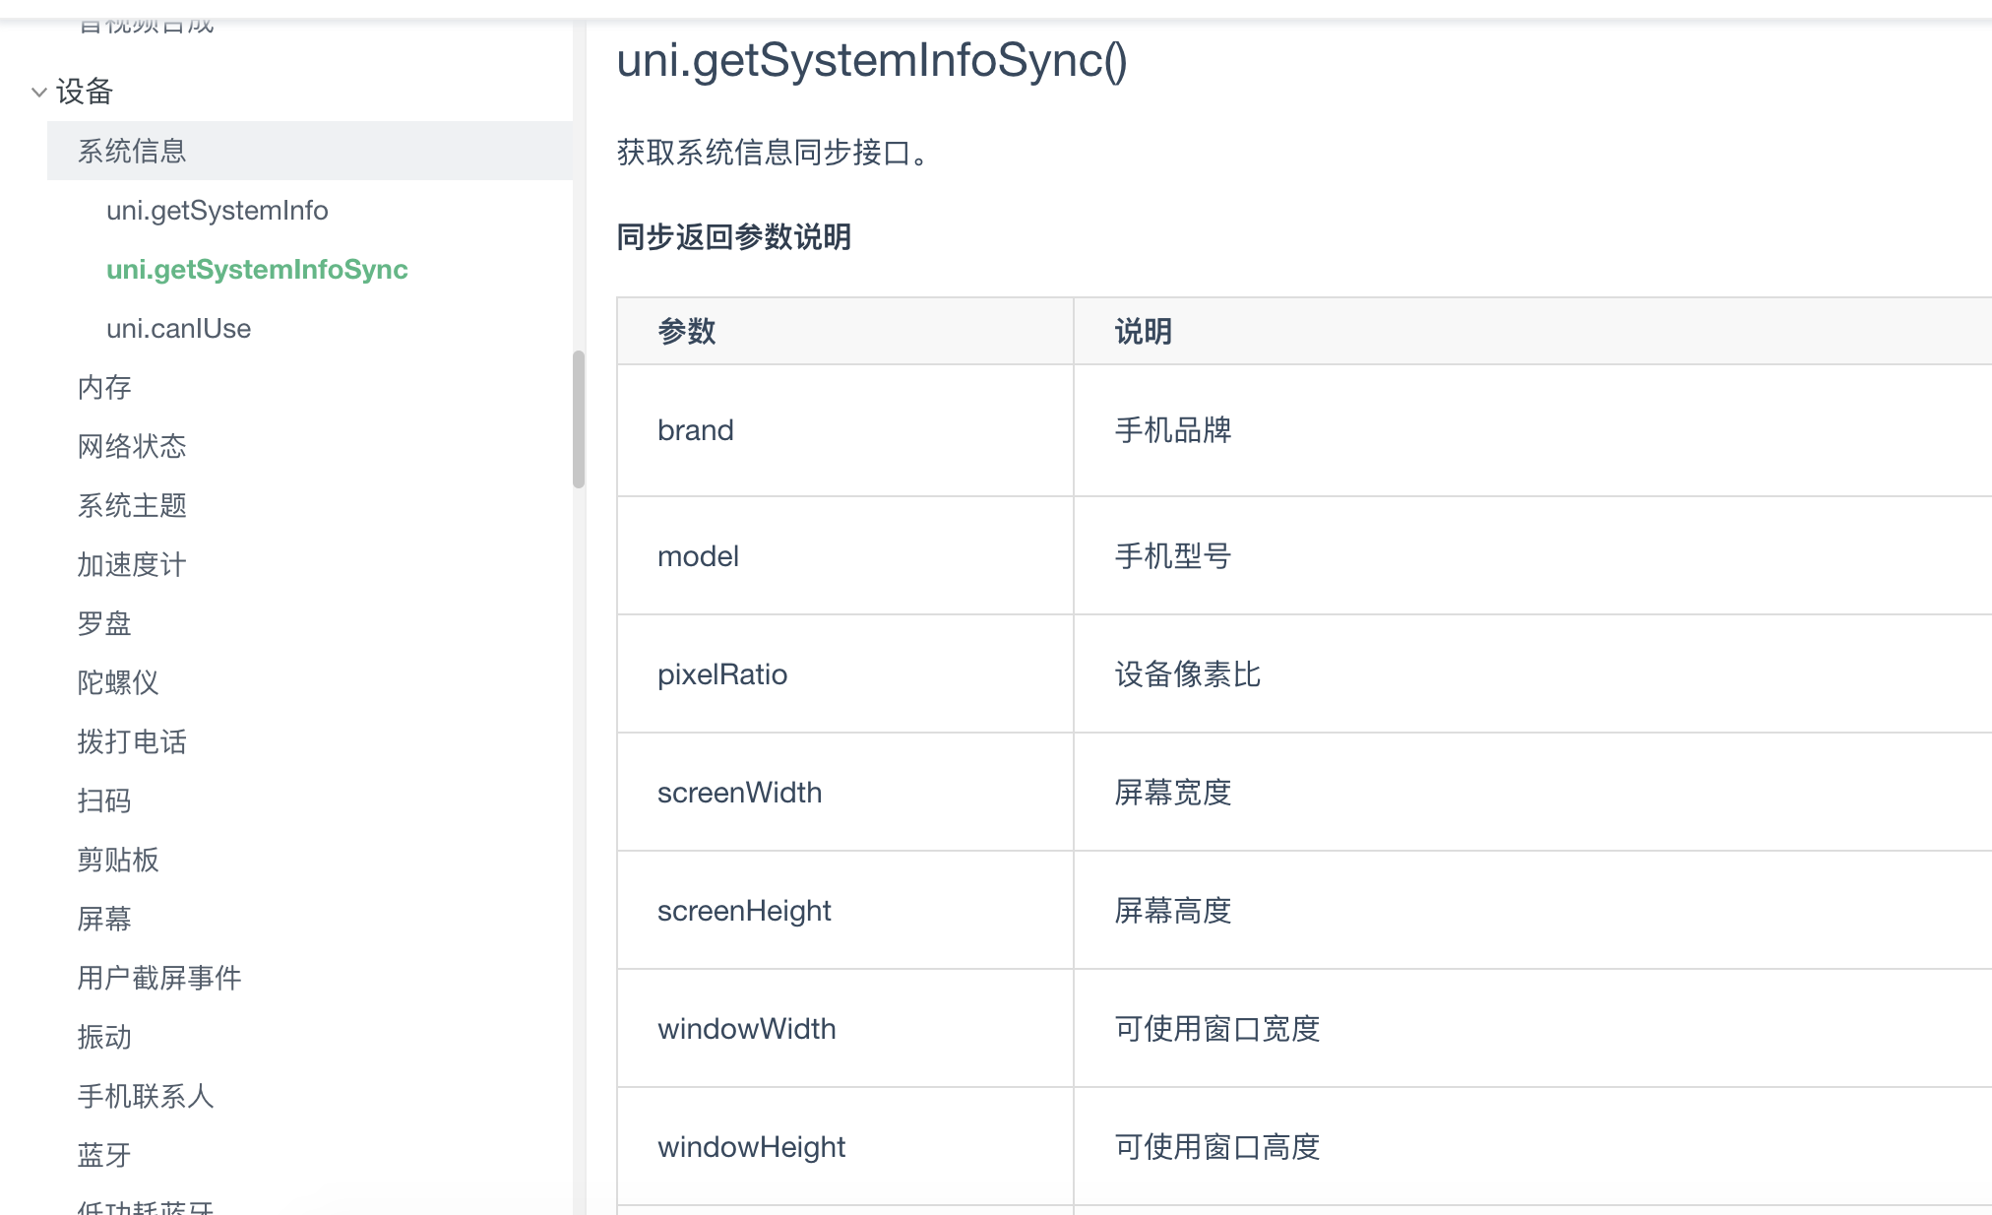Viewport: 1992px width, 1215px height.
Task: Open the uni.getSystemInfoSync documentation link
Action: coord(257,269)
